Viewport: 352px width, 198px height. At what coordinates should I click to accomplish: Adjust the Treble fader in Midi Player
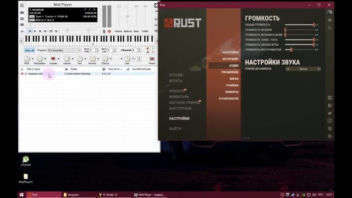[x=145, y=7]
